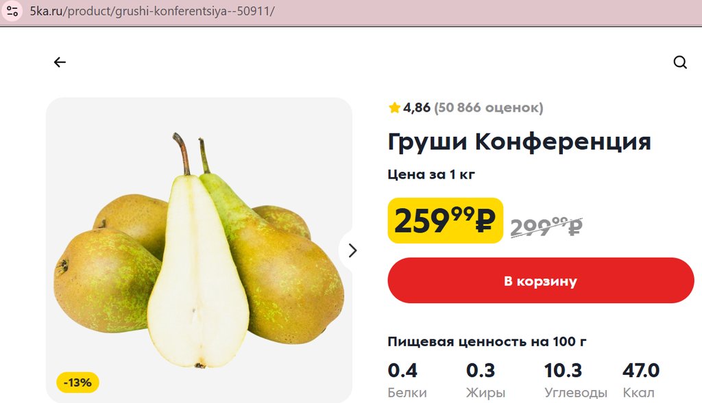Screen dimensions: 702x403
Task: Click the Пищевая ценность на 100 г heading
Action: 487,342
